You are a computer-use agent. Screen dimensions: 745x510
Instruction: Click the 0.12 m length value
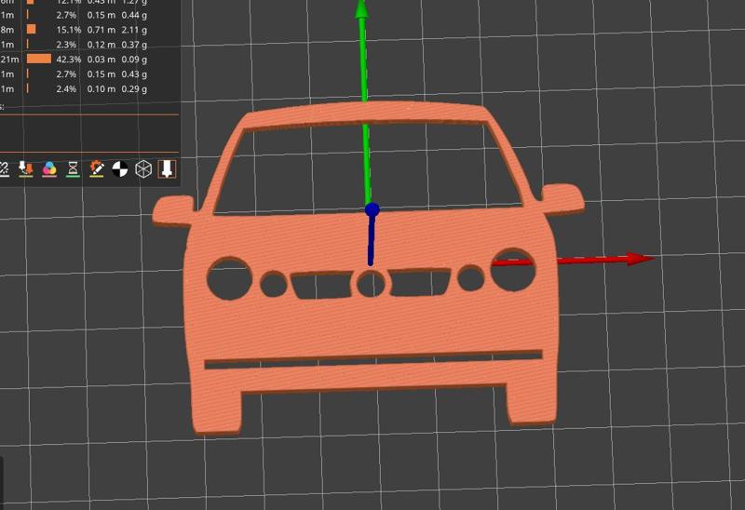click(102, 45)
